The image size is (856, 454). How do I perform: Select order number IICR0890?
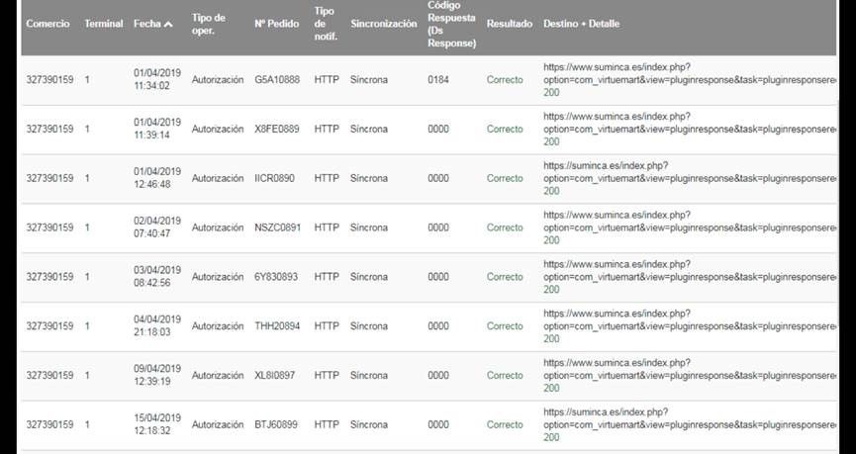274,178
